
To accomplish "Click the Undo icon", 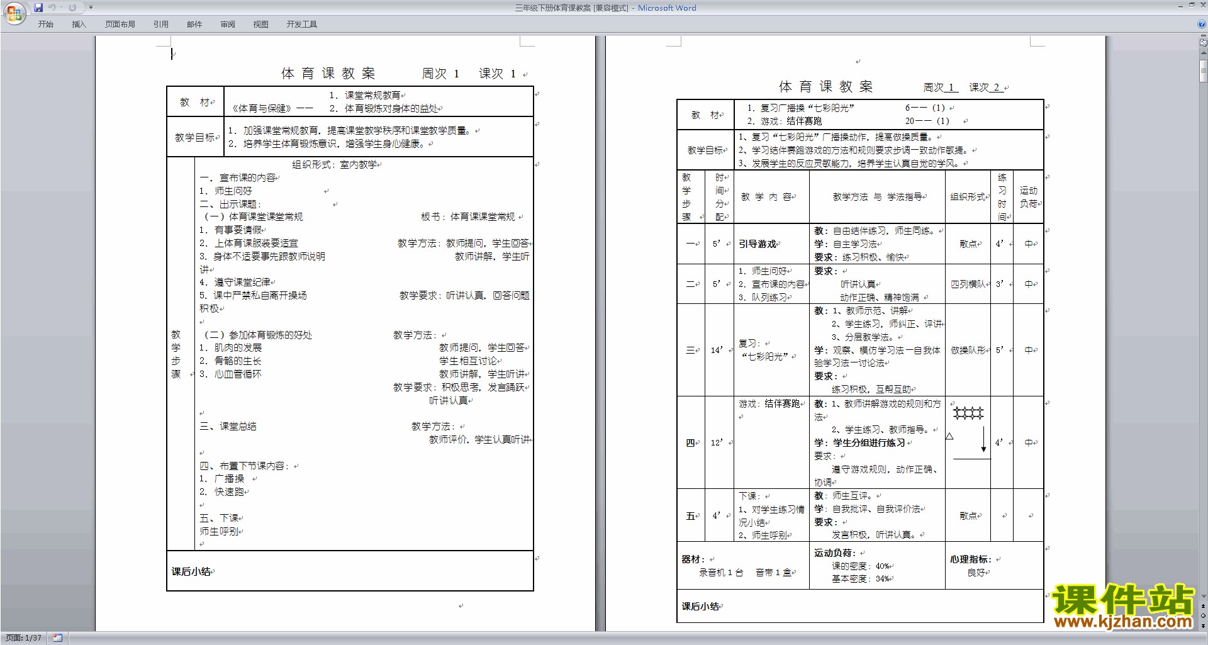I will tap(52, 8).
